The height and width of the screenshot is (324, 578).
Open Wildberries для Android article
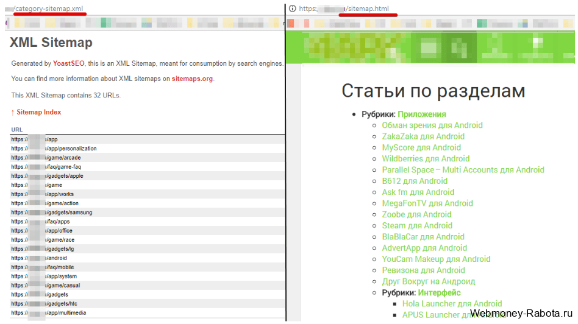coord(426,159)
